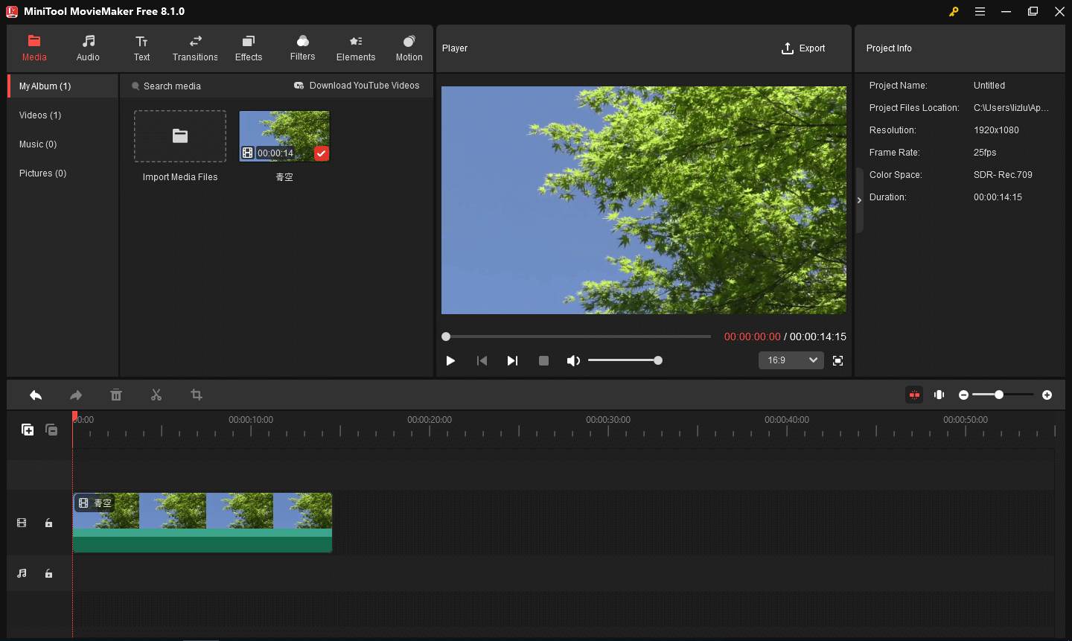The image size is (1072, 641).
Task: Click the project name value Untitled
Action: 989,86
